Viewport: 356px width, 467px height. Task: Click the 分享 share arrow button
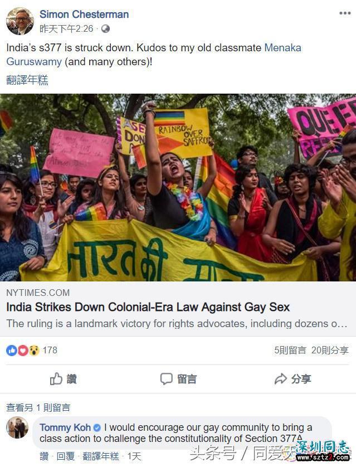point(292,379)
